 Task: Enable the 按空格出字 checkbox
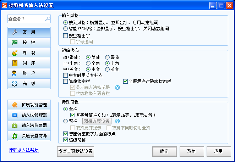click(65, 36)
